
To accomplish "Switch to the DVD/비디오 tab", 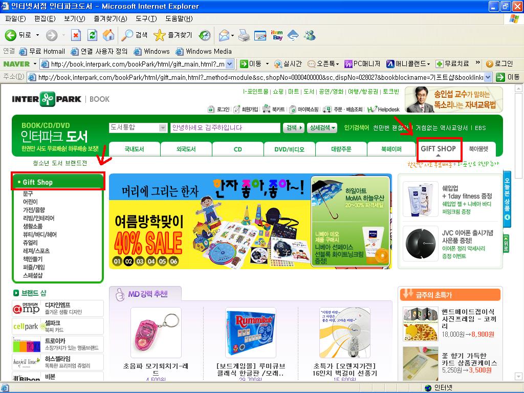I will 290,149.
